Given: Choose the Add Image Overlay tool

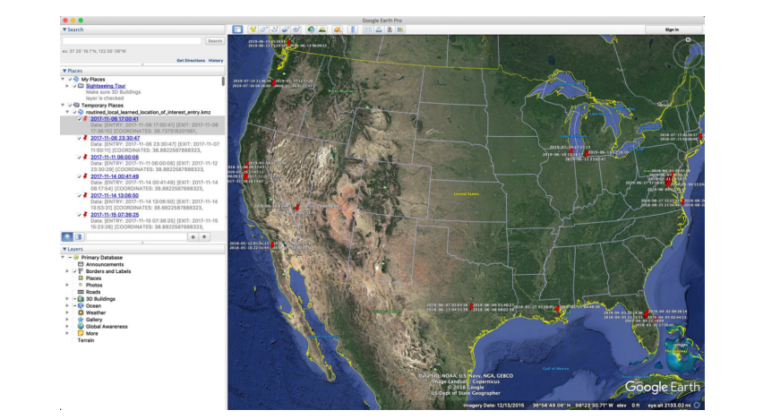Looking at the screenshot, I should [x=286, y=30].
